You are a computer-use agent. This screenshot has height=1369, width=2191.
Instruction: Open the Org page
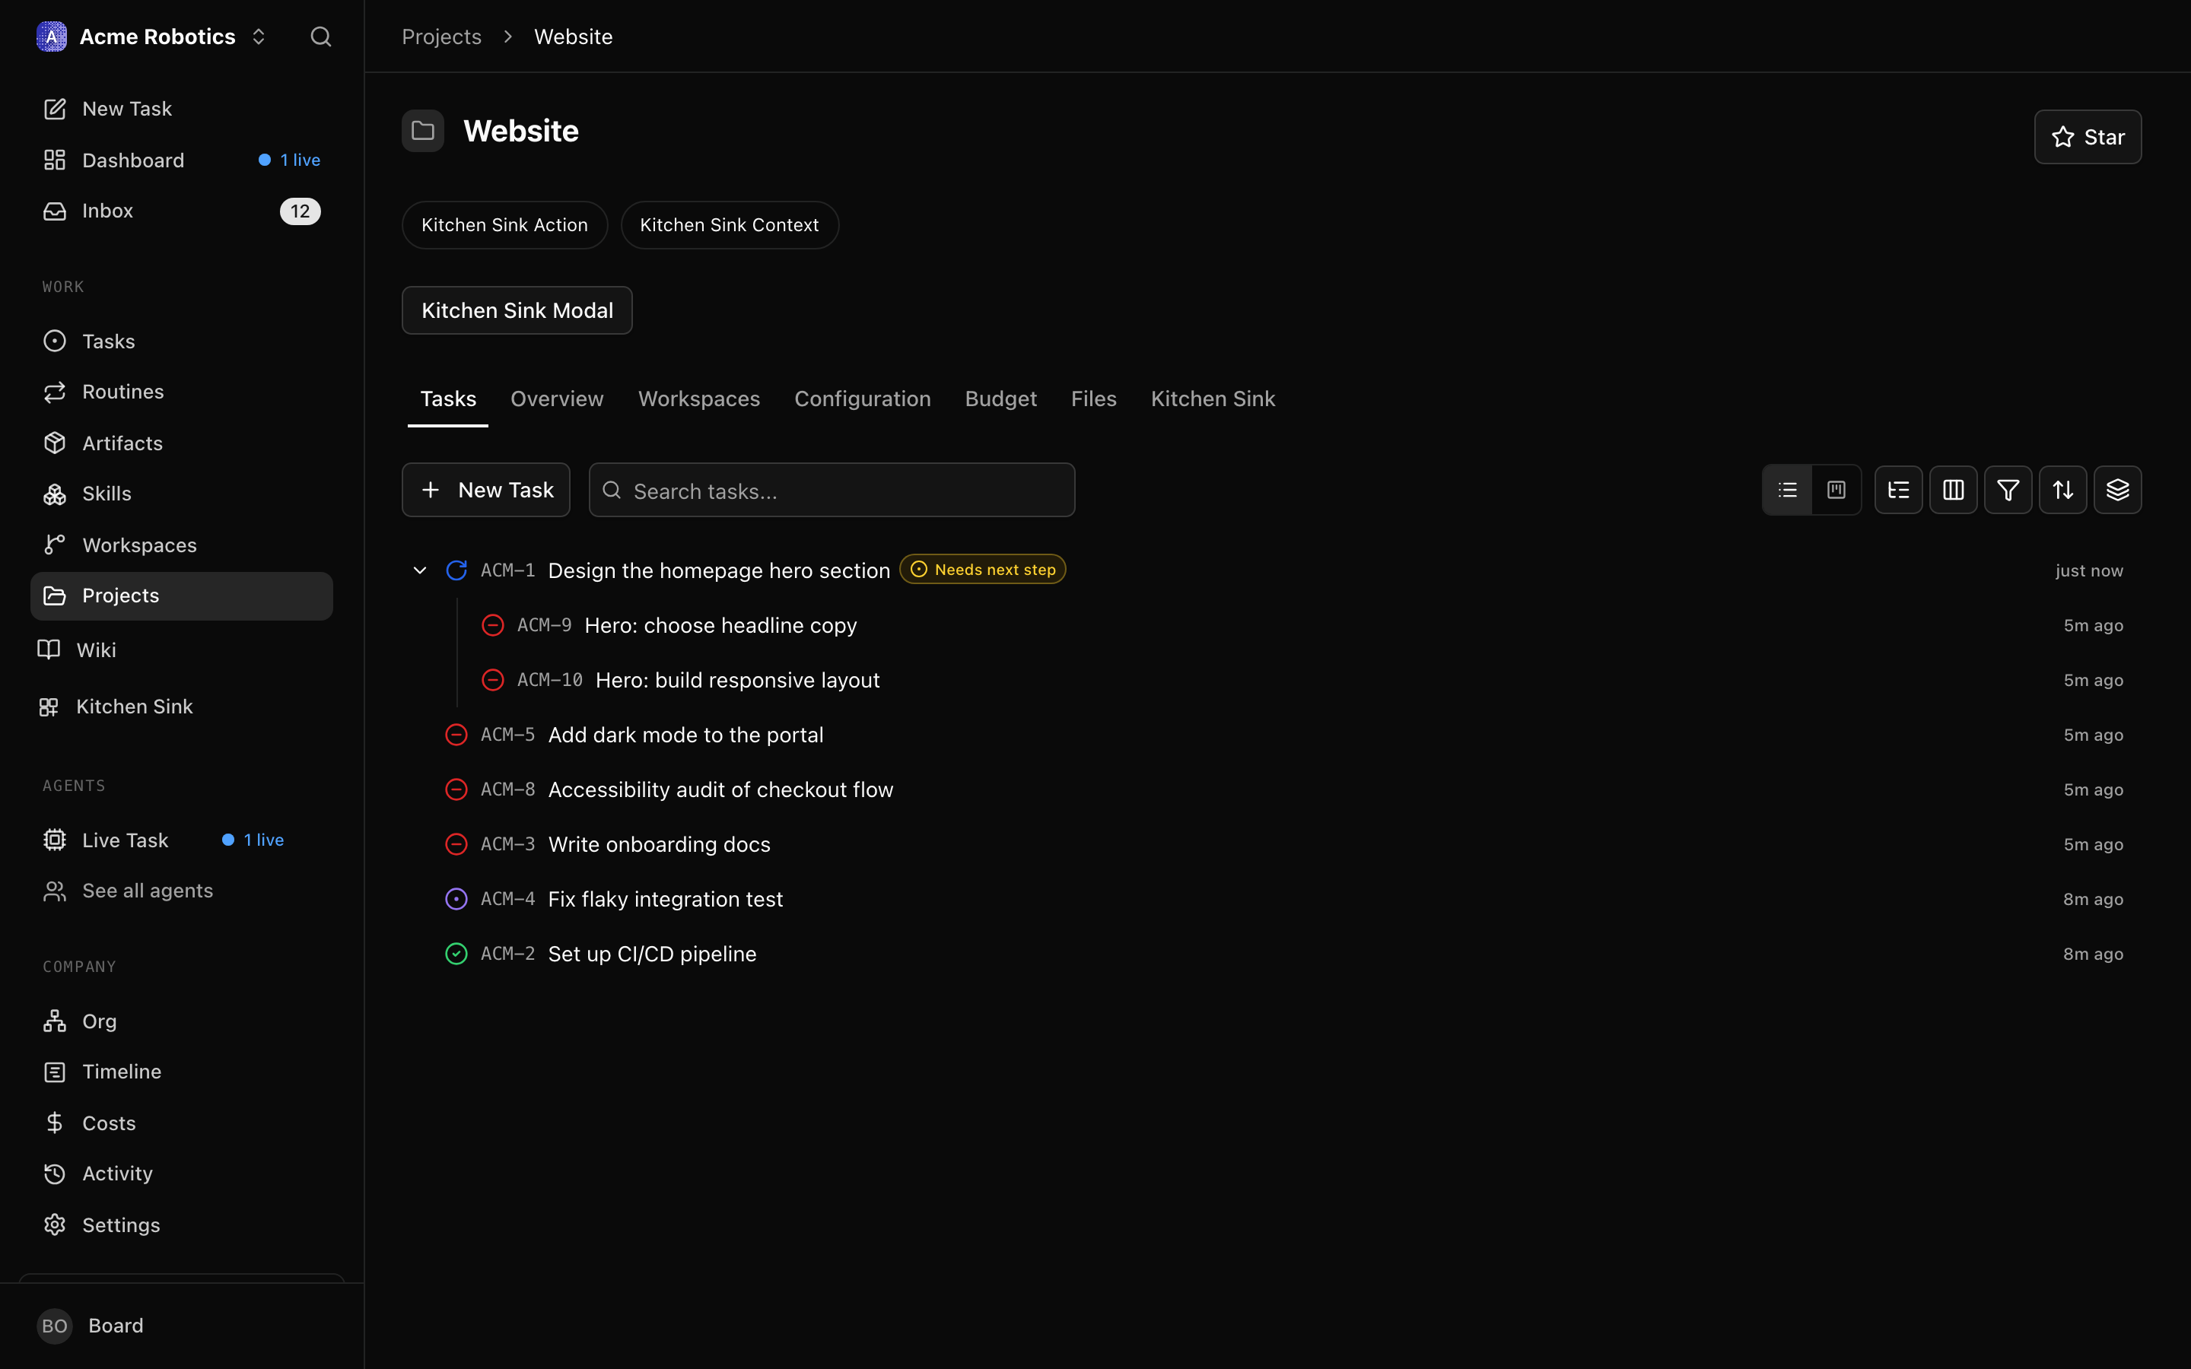click(181, 1021)
